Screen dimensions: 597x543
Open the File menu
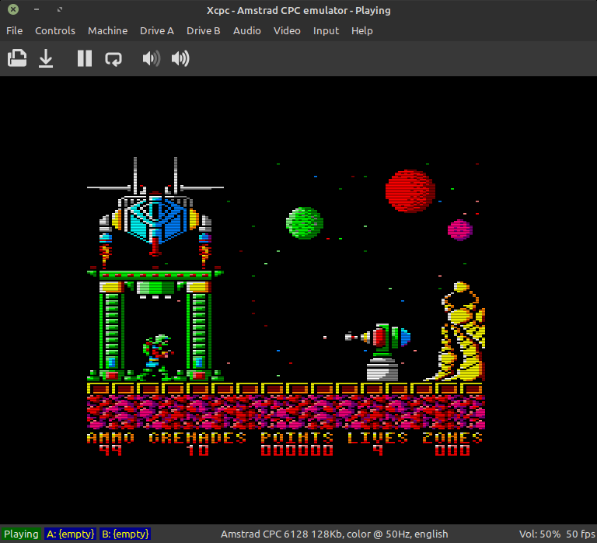point(15,31)
